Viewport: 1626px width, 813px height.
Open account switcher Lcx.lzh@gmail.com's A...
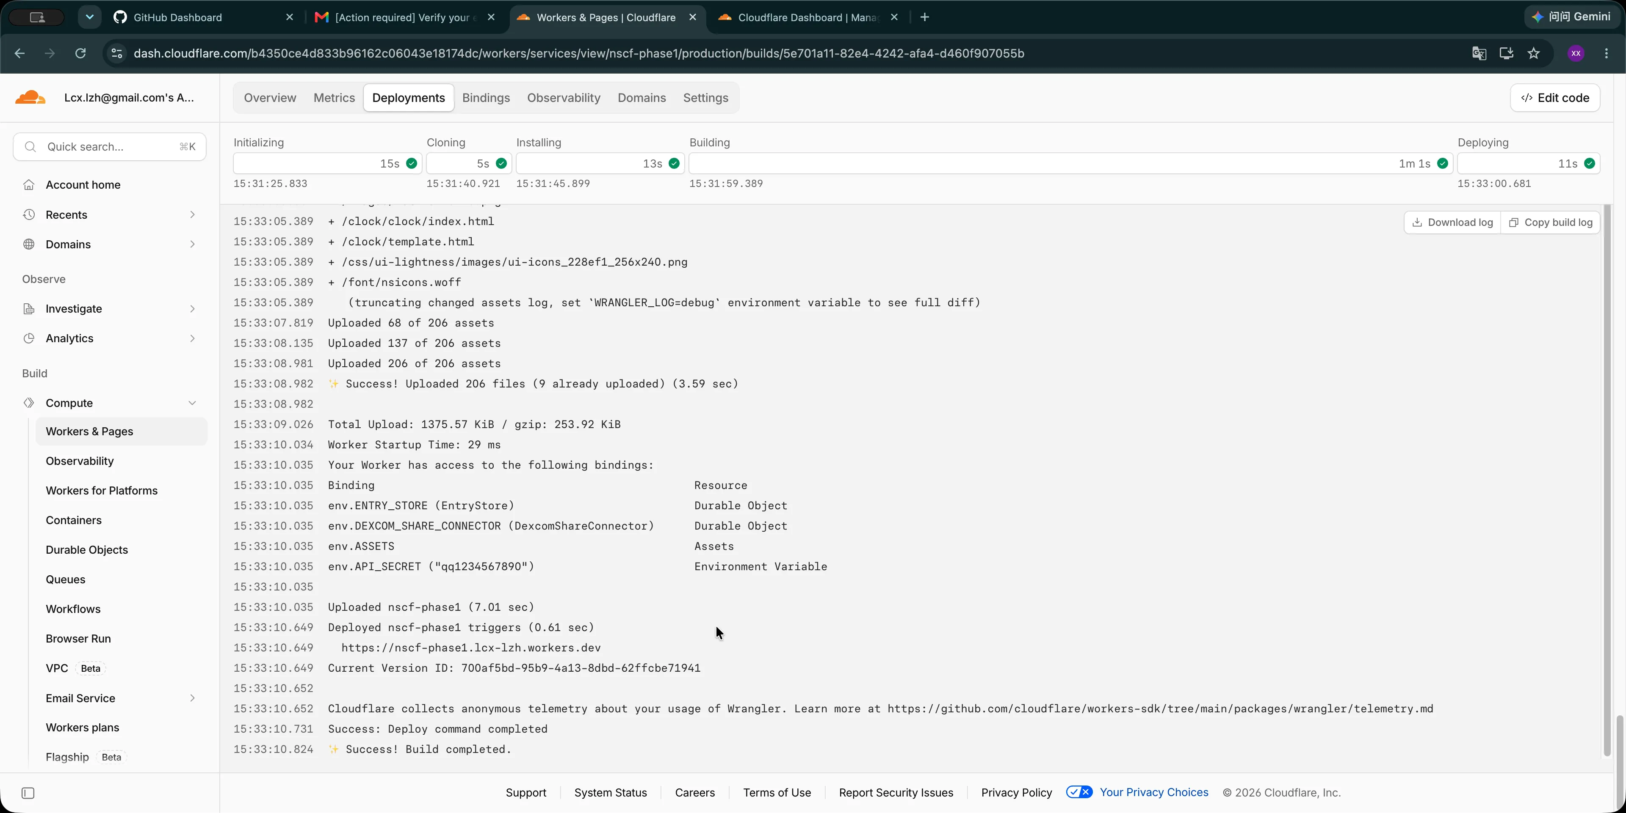pos(129,98)
